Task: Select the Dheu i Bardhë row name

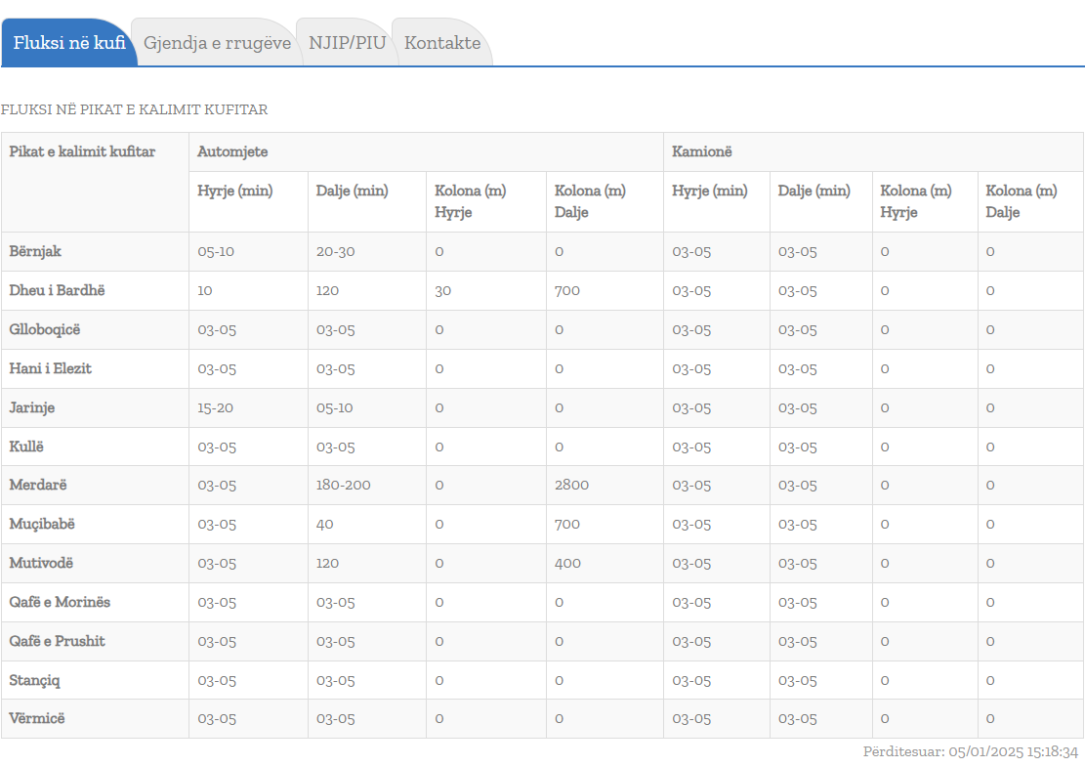Action: (57, 290)
